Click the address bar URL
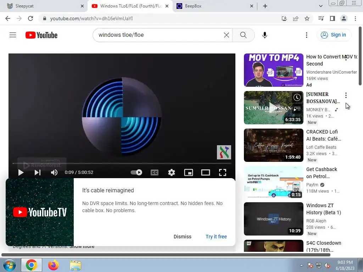Screen dimensions: 363x272 click(x=91, y=18)
